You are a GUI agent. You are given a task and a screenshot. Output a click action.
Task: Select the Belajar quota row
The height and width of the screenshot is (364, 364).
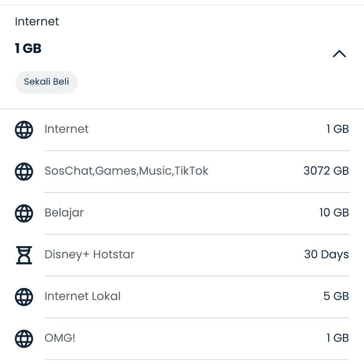coord(64,213)
